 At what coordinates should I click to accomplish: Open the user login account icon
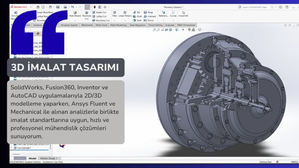pos(280,7)
